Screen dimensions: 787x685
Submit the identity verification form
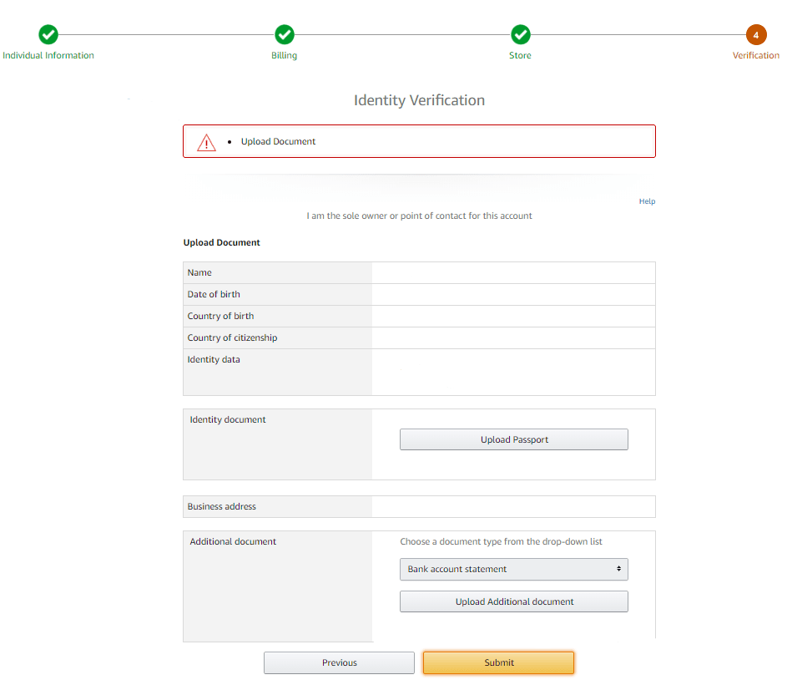click(x=498, y=662)
